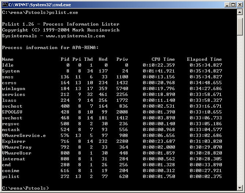
Task: Click the Name column header
Action: pos(8,59)
